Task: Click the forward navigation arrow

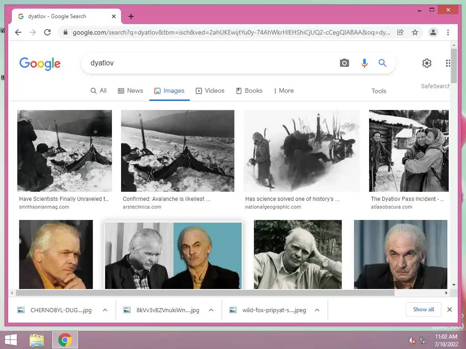Action: tap(33, 32)
